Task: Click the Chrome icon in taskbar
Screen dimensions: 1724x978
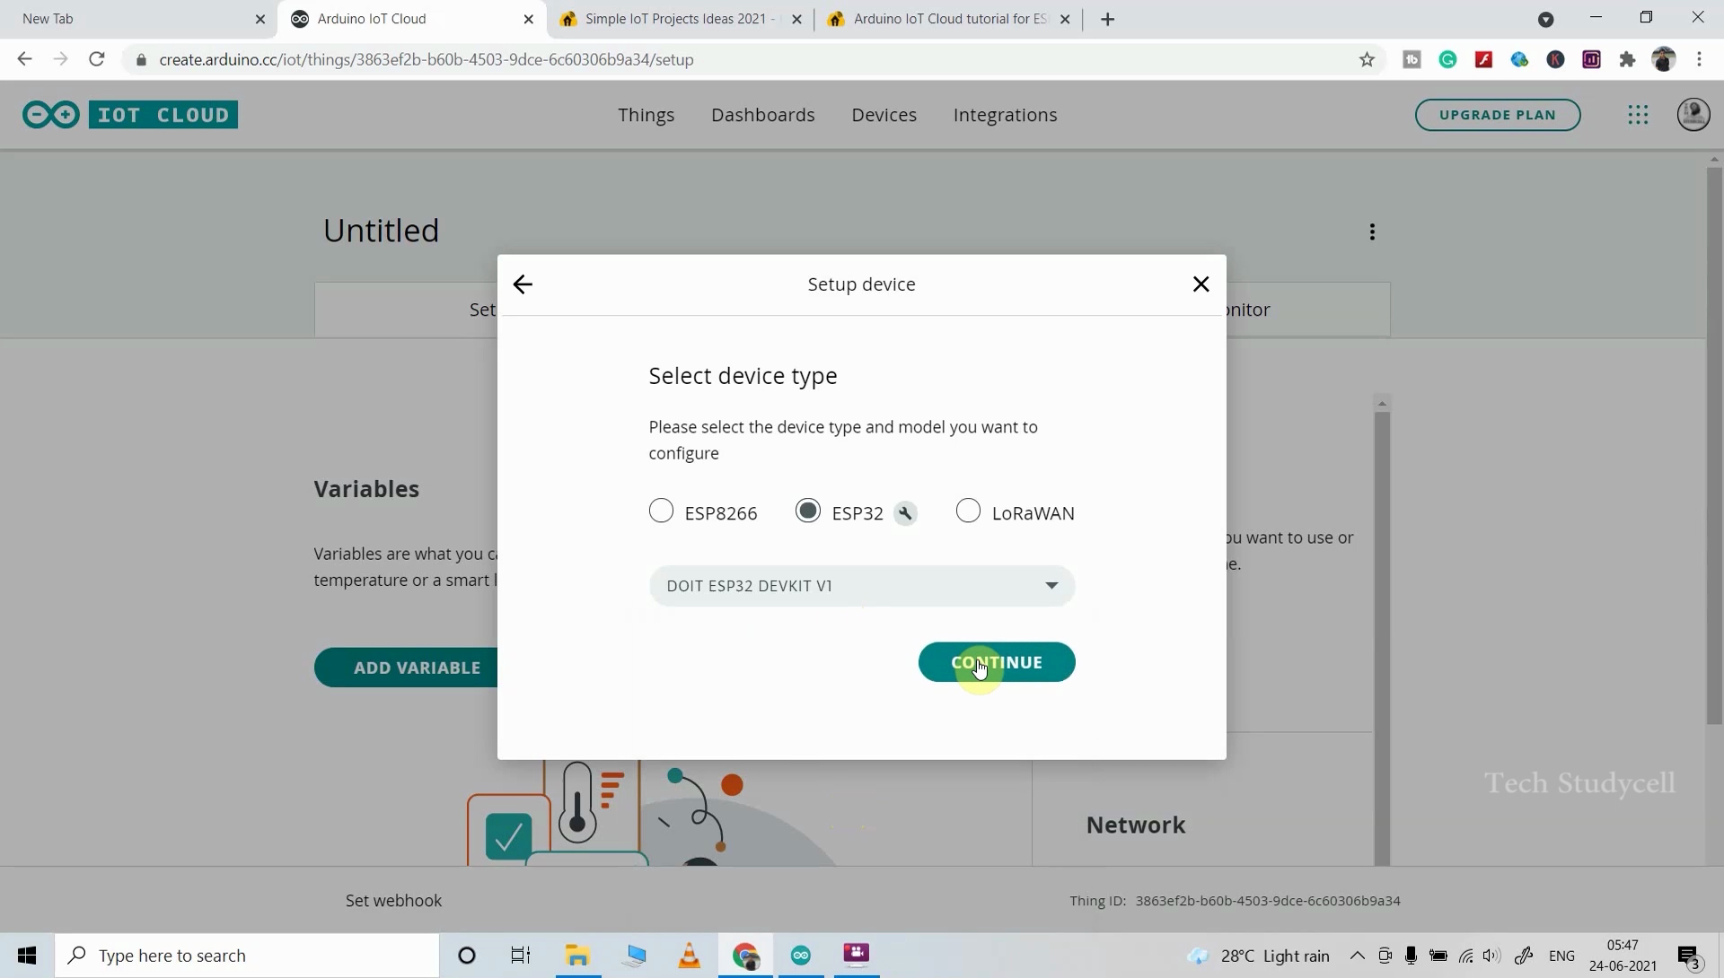Action: (745, 956)
